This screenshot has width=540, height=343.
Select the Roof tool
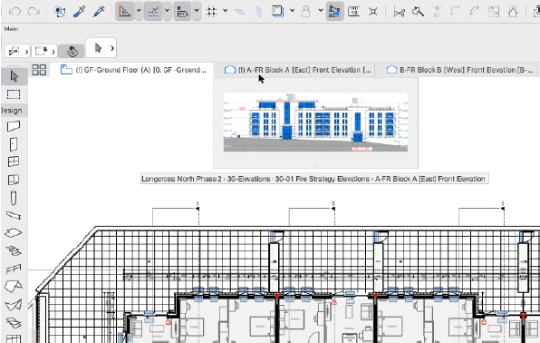[x=14, y=286]
